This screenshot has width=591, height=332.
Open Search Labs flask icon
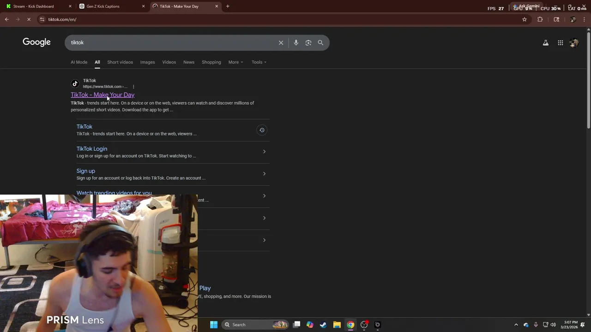(546, 43)
